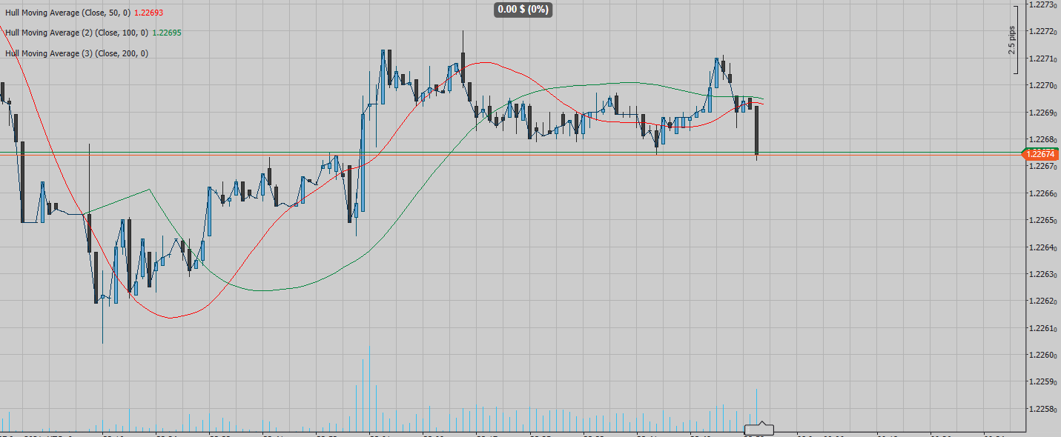Click the 1.2265 price axis label
Screen dimensions: 1061x437
pos(1042,220)
